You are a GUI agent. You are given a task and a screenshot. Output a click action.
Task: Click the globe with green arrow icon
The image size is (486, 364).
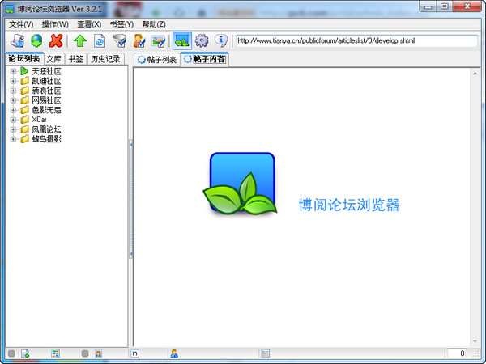(x=36, y=40)
